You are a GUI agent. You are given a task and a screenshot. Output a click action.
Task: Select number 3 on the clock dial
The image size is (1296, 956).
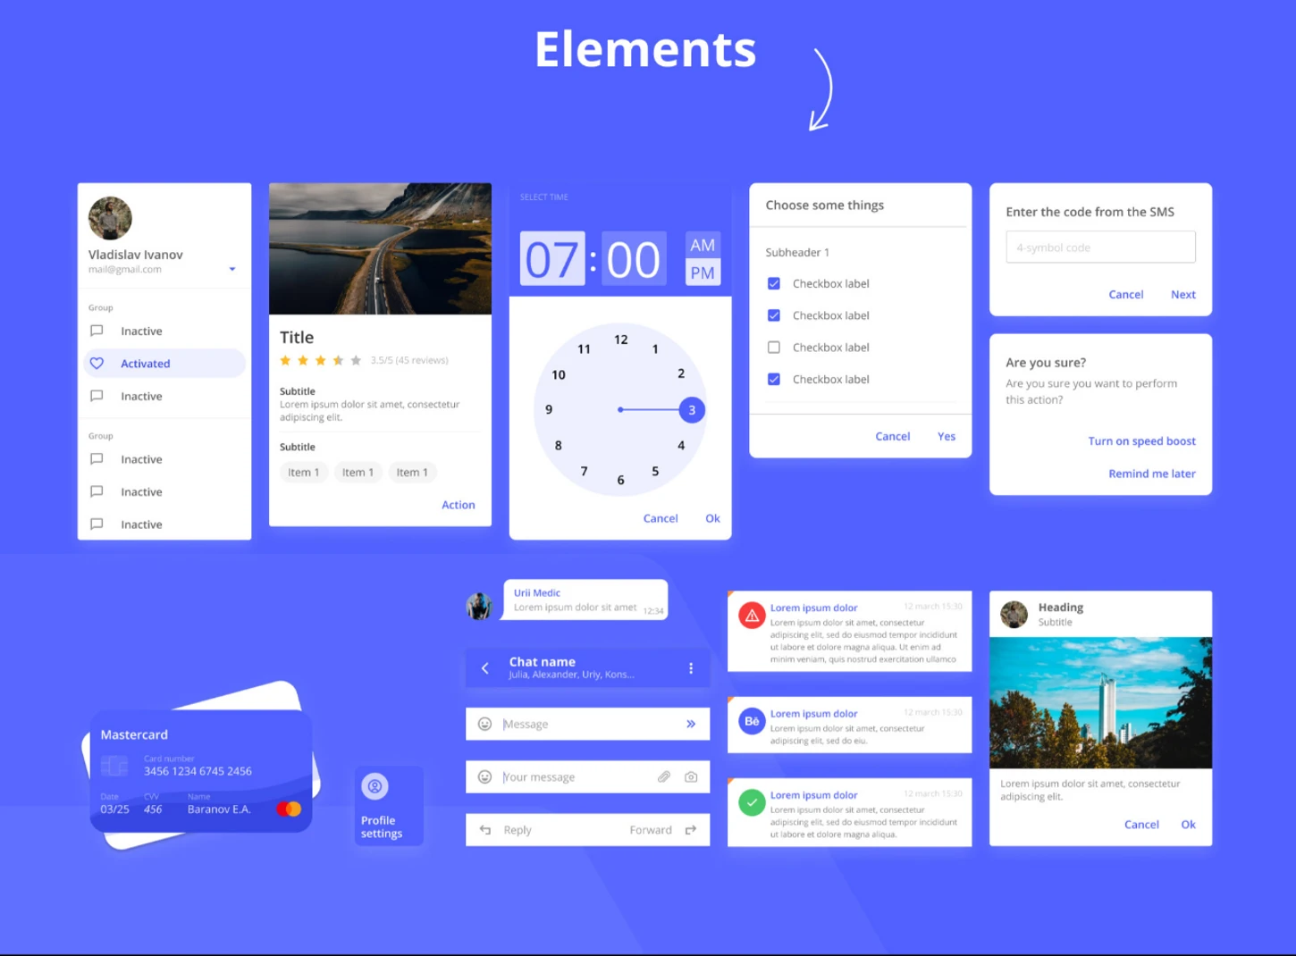(691, 409)
